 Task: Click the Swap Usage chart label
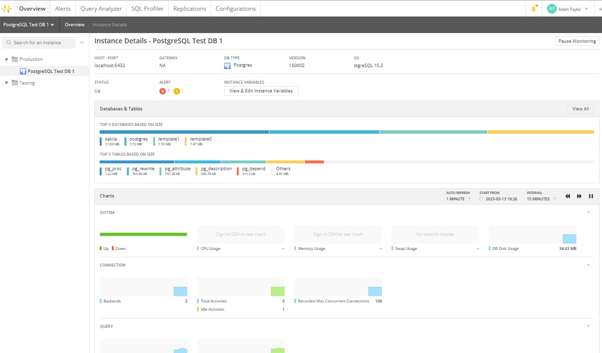point(406,248)
